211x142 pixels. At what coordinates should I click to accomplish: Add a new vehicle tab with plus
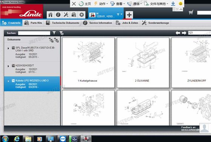coord(129,15)
